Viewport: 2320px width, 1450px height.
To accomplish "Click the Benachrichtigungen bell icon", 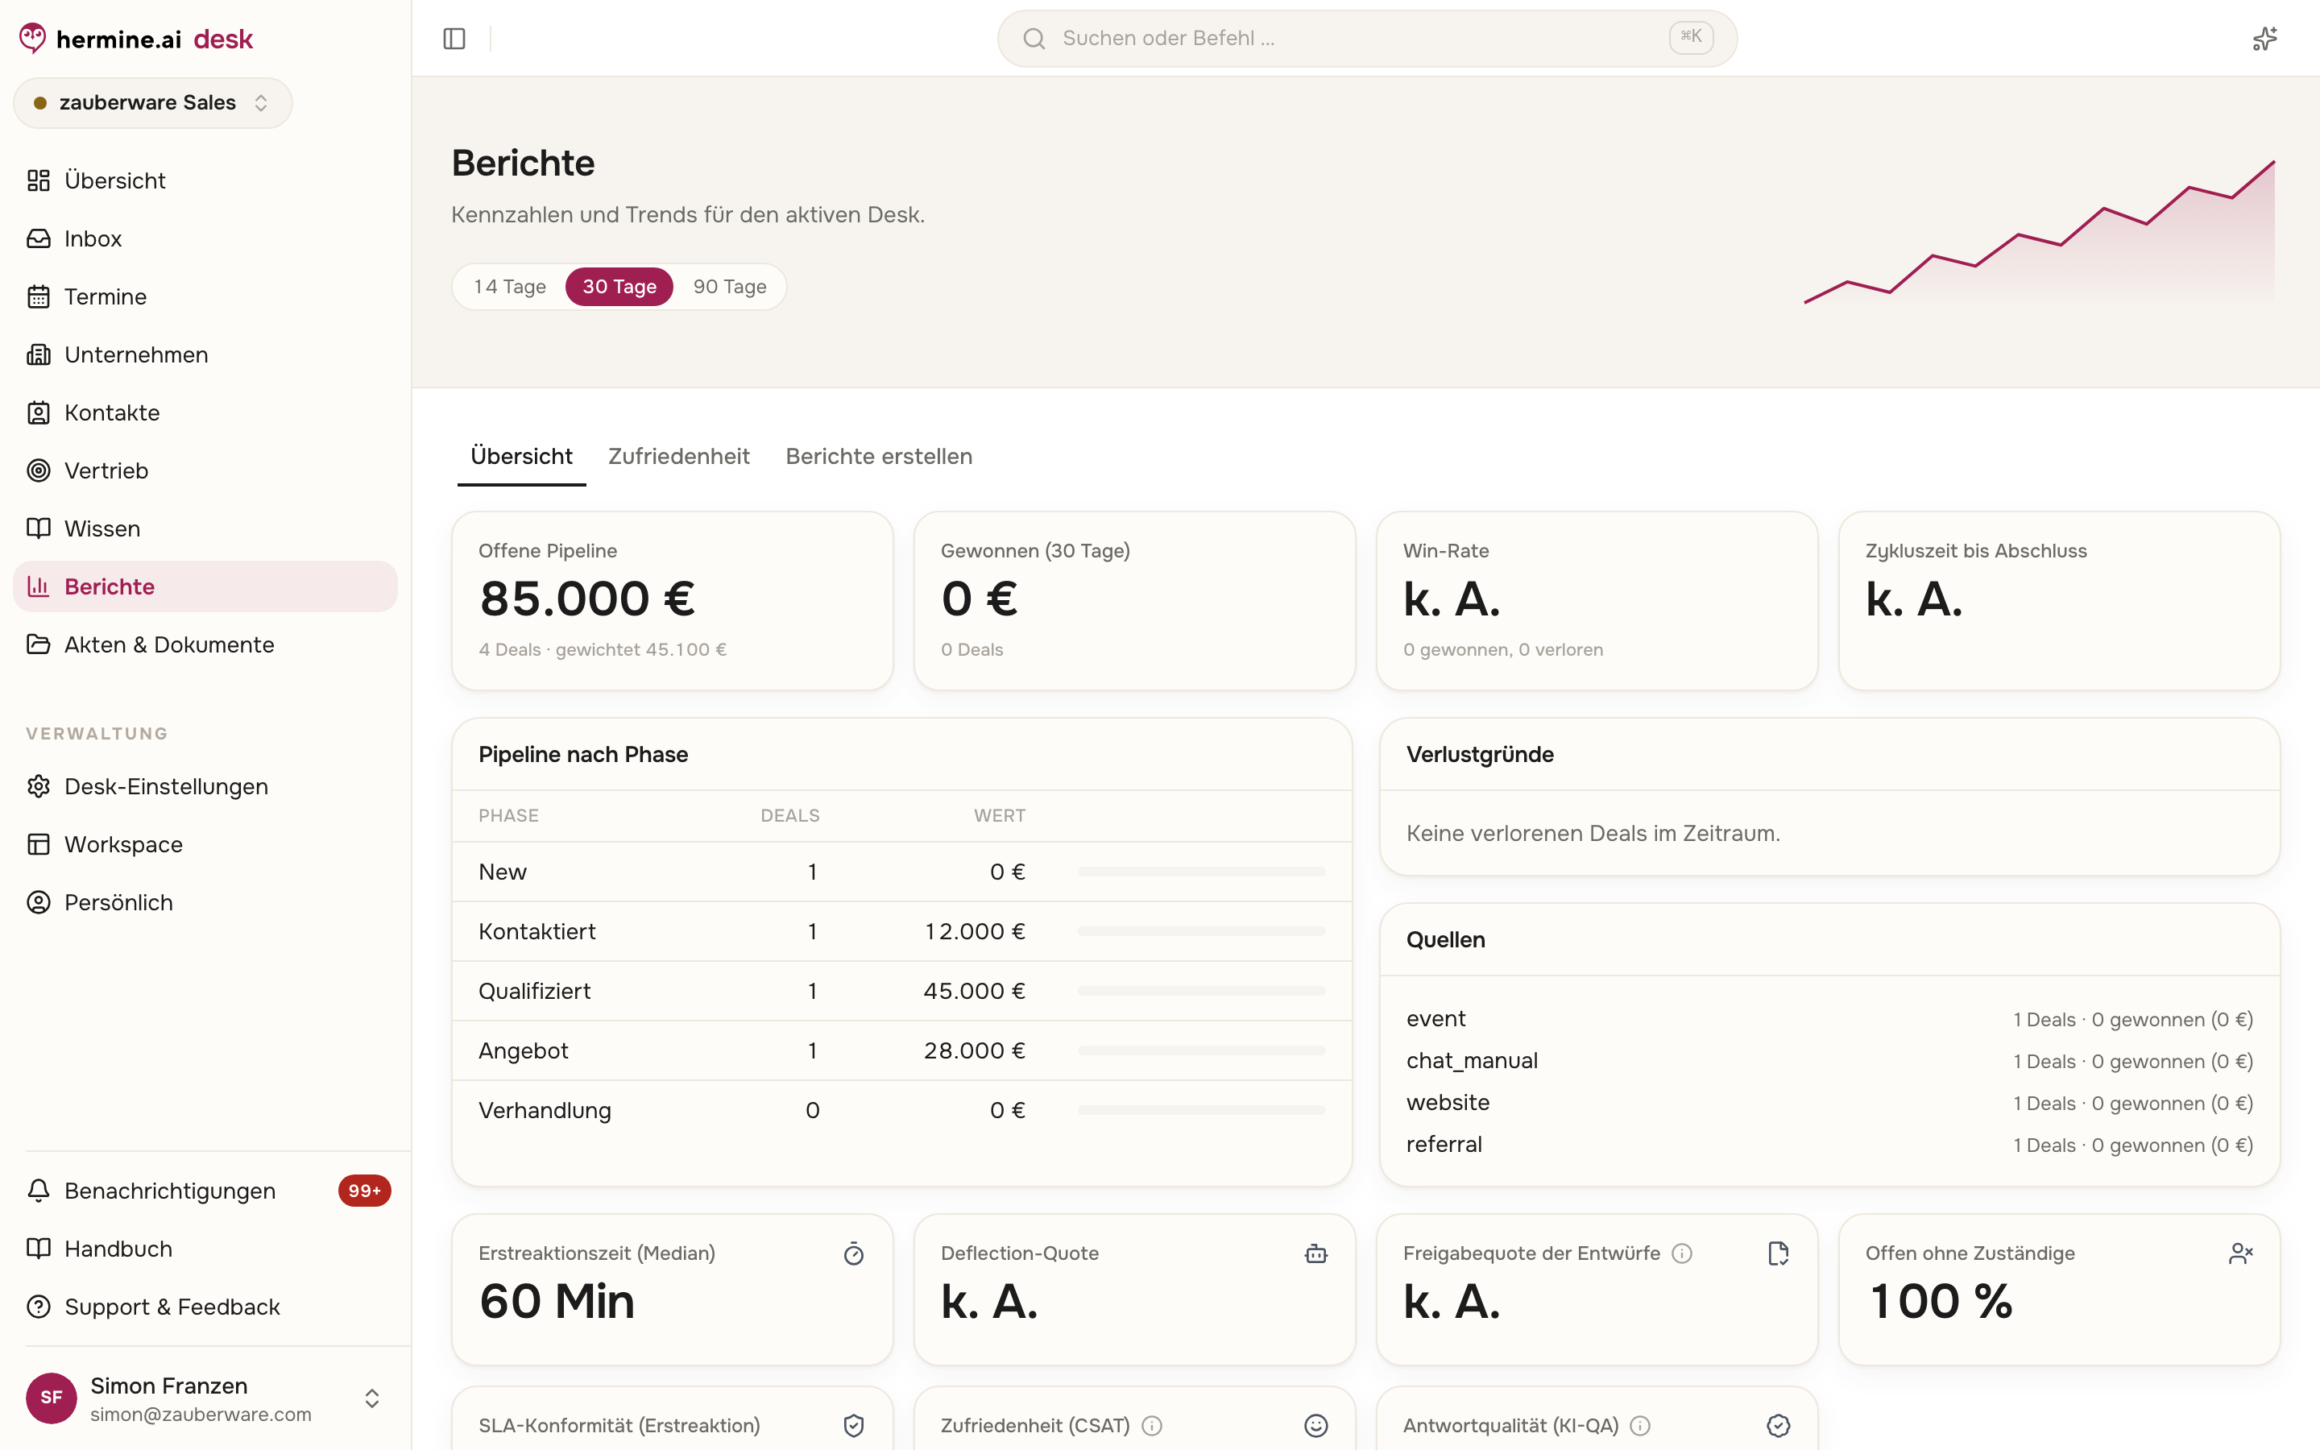I will click(39, 1191).
